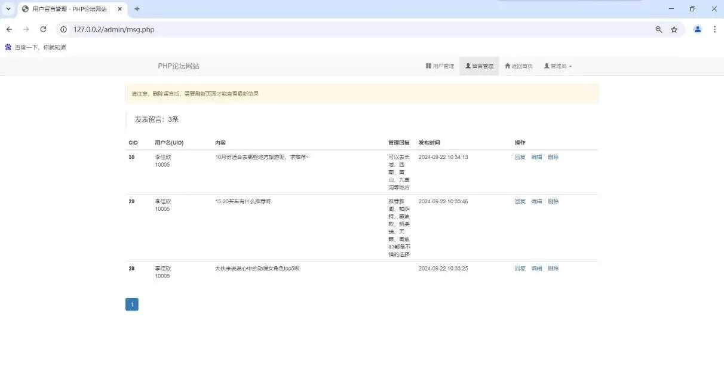Viewport: 724px width, 384px height.
Task: Click 编辑 for message CID 29
Action: point(536,201)
